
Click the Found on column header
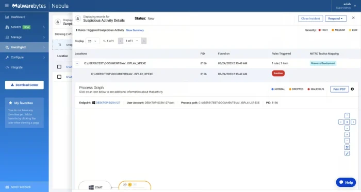(x=224, y=54)
